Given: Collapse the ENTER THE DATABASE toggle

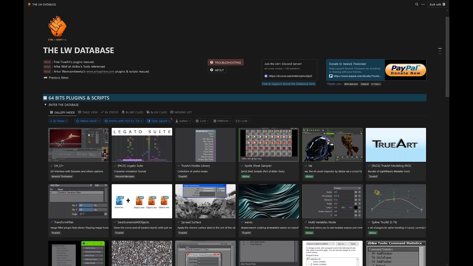Looking at the screenshot, I should point(45,105).
